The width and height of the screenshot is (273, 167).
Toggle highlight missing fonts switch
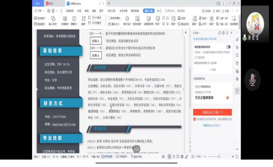point(228,47)
